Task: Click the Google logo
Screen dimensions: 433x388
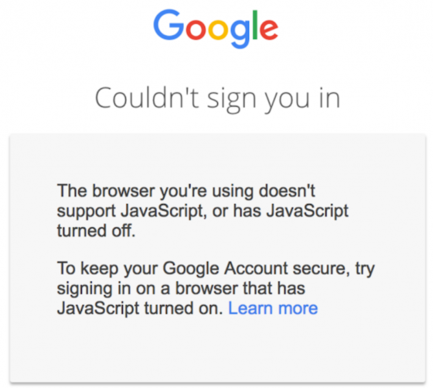Action: [216, 28]
